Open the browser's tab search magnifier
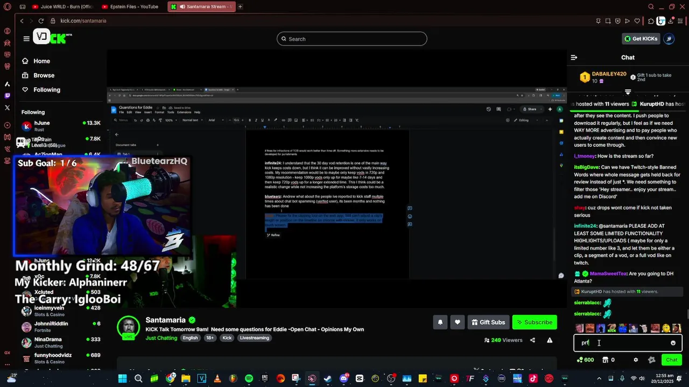The image size is (689, 387). [651, 6]
